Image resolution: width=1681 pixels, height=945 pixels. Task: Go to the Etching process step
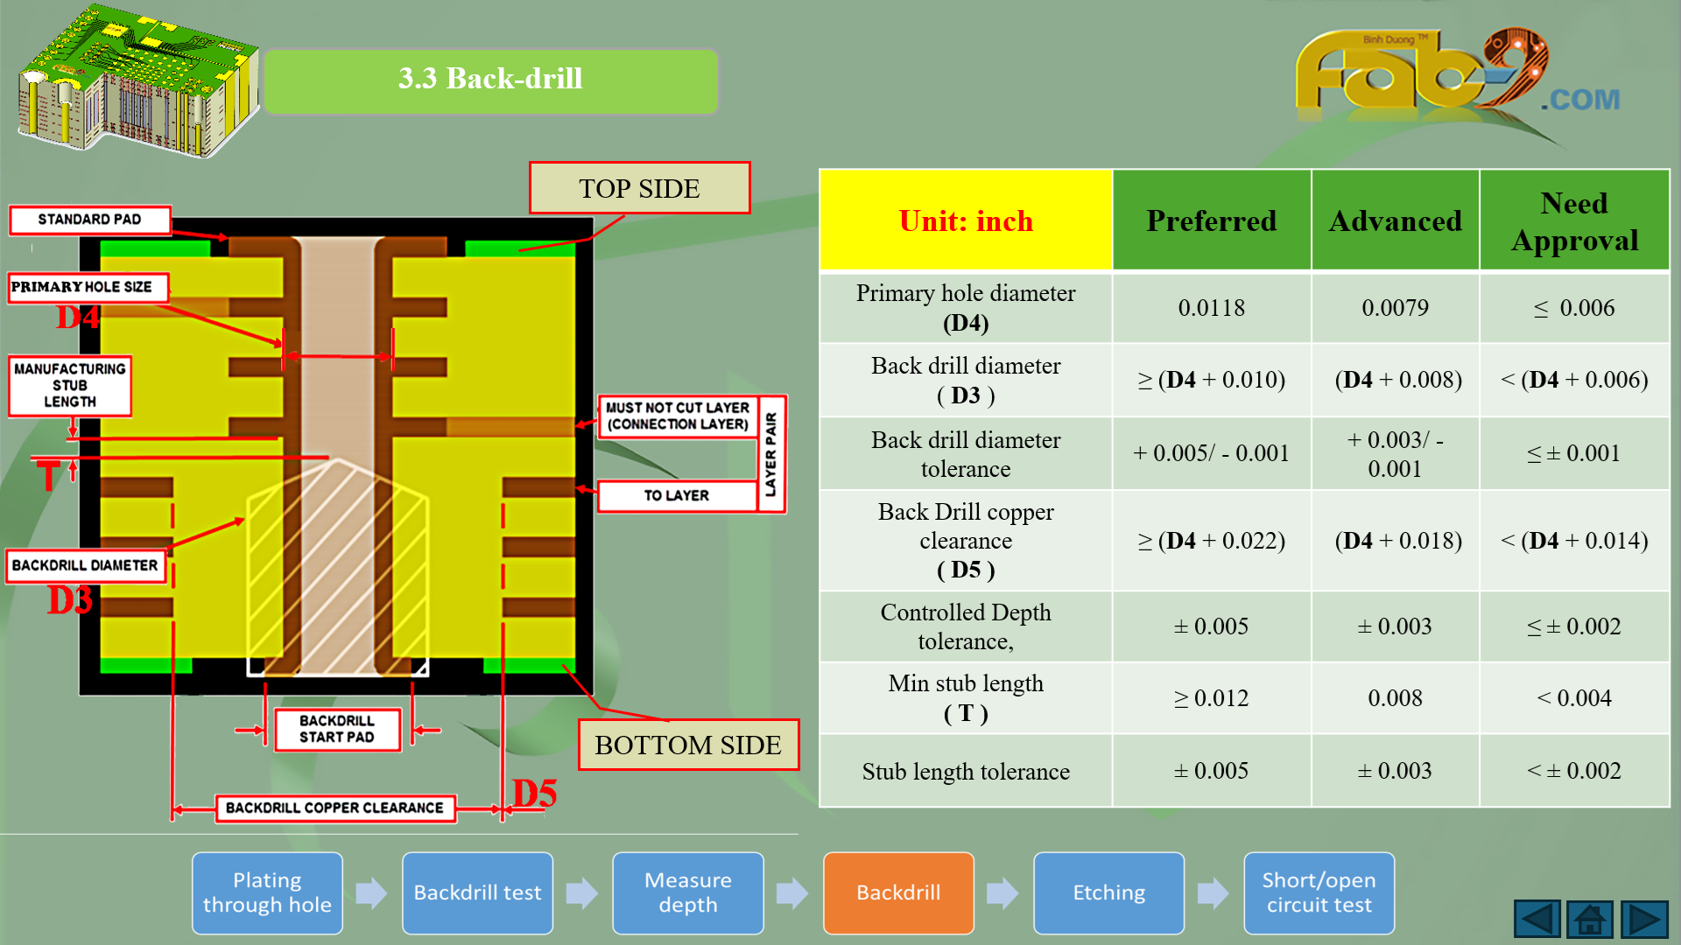(x=1108, y=893)
